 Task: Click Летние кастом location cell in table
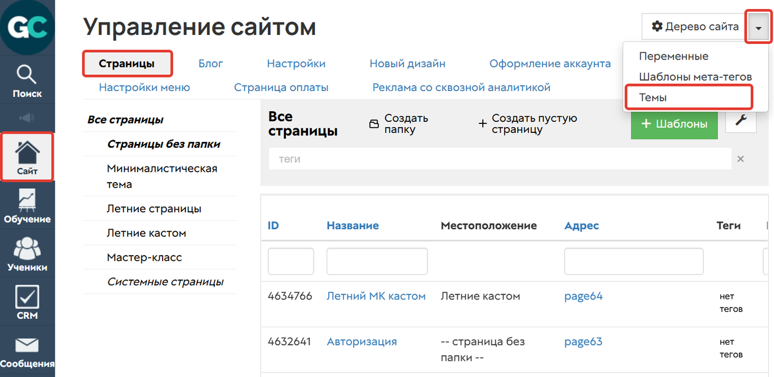click(480, 296)
